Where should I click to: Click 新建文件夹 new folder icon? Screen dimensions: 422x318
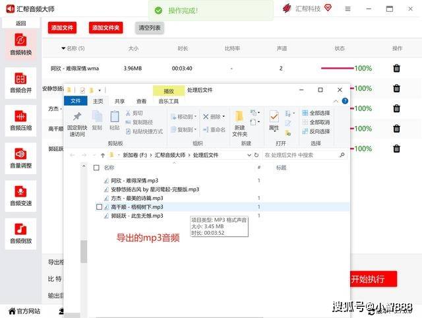(239, 117)
